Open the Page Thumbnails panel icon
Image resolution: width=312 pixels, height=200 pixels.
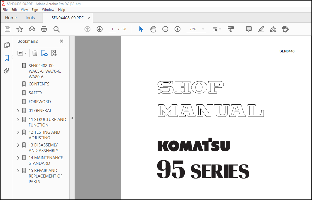tap(7, 45)
